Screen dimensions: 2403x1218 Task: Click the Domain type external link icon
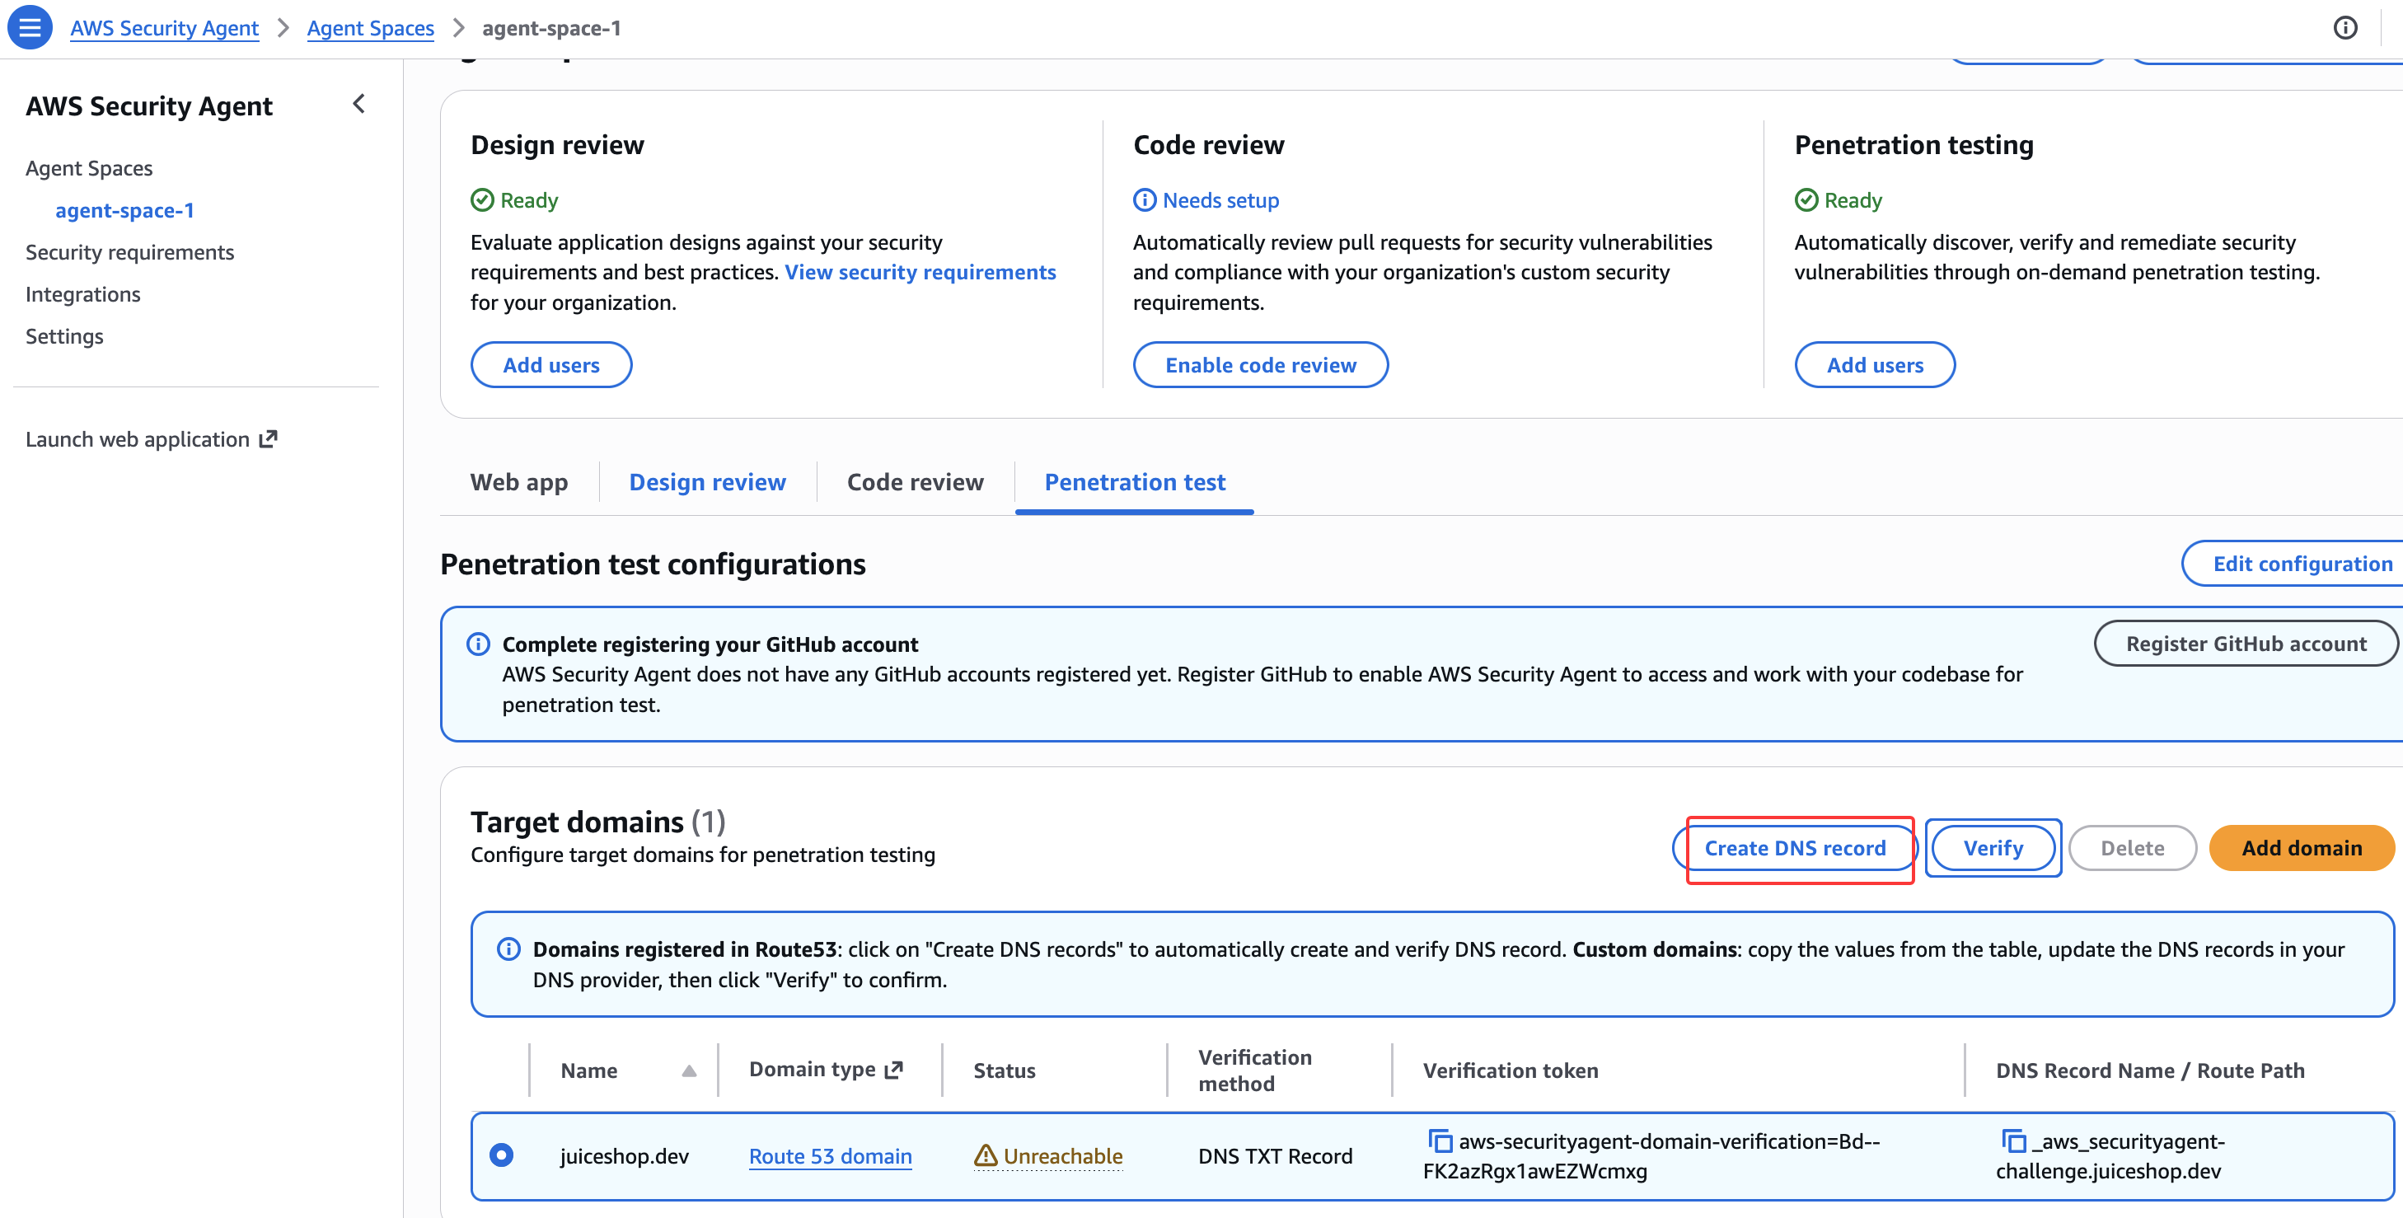tap(893, 1070)
